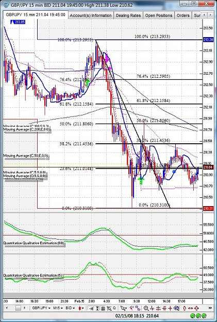Select the Moving Average (C,50,E,0,0) label
Image resolution: width=217 pixels, height=322 pixels.
tap(25, 156)
